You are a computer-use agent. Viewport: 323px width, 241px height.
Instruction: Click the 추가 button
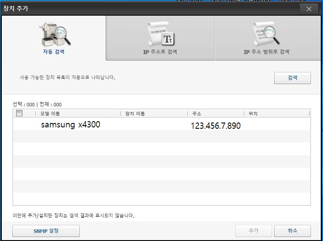tap(254, 231)
